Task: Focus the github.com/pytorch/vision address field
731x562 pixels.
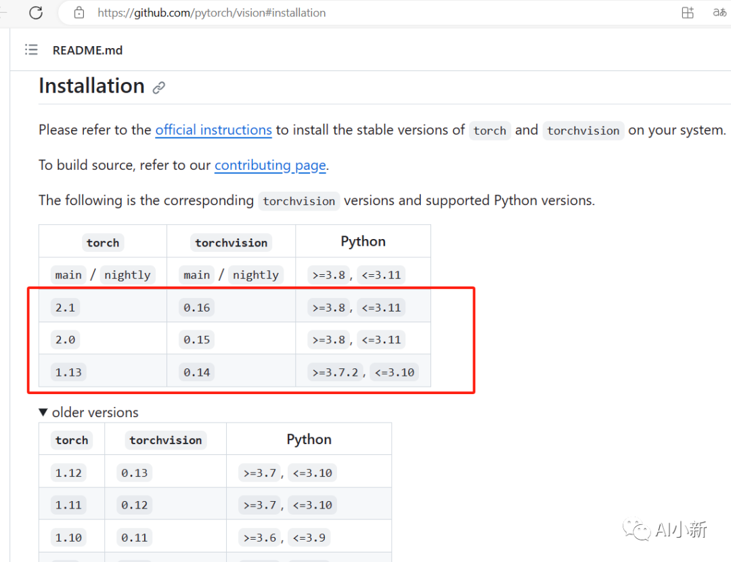Action: pos(211,13)
